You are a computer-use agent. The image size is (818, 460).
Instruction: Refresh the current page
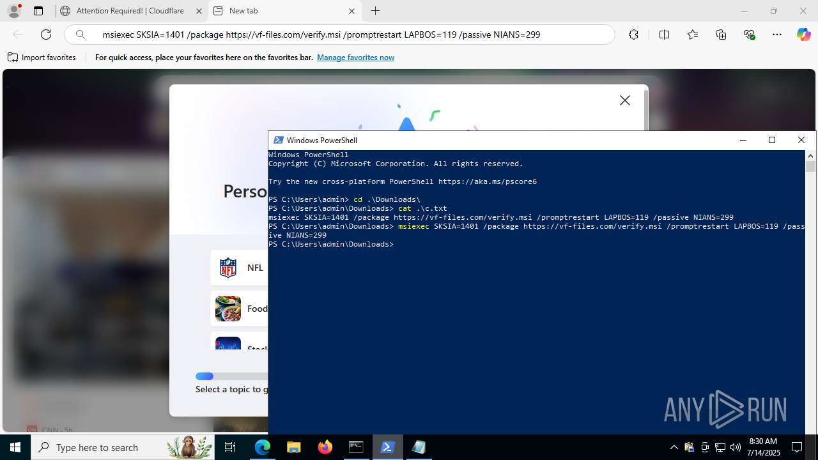pos(46,34)
